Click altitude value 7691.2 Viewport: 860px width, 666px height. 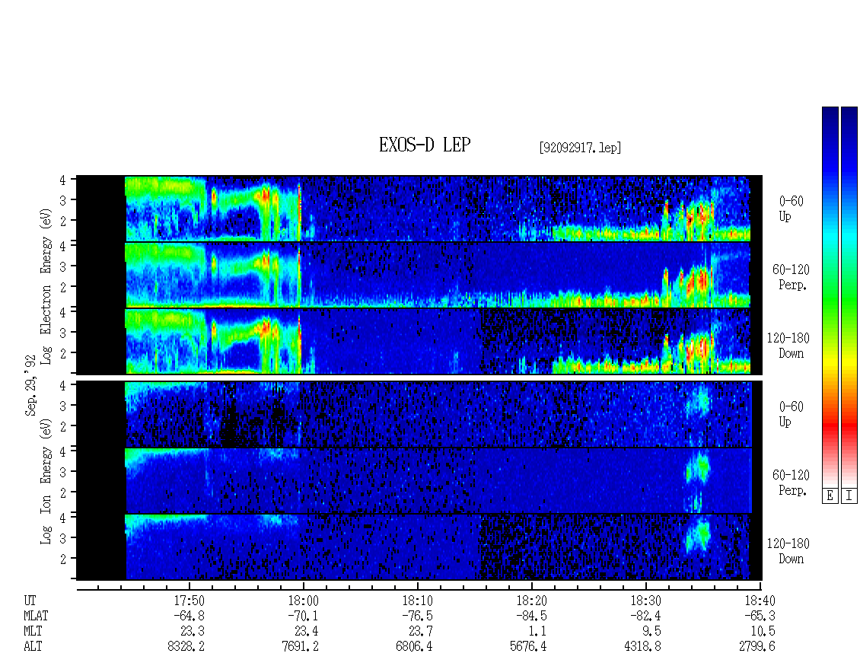pyautogui.click(x=300, y=646)
